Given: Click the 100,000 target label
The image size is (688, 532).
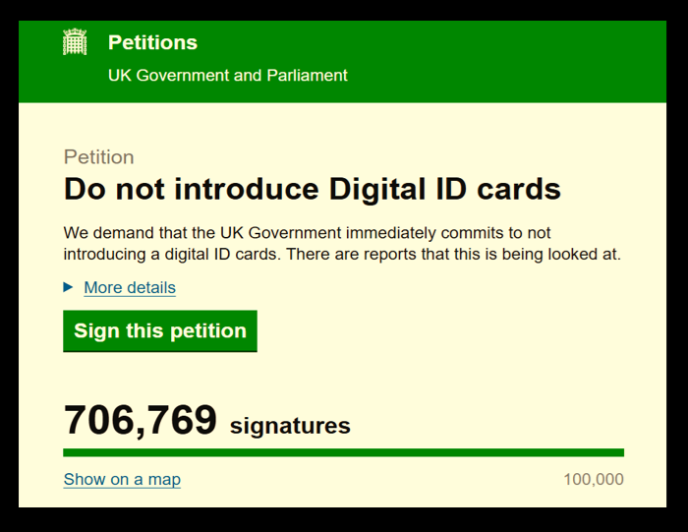Looking at the screenshot, I should [x=594, y=479].
